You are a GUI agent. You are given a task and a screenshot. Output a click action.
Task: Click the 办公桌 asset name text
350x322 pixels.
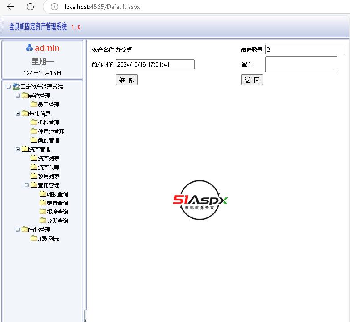[x=124, y=50]
